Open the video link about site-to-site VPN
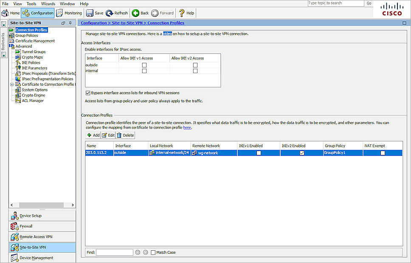411x263 pixels. point(167,34)
